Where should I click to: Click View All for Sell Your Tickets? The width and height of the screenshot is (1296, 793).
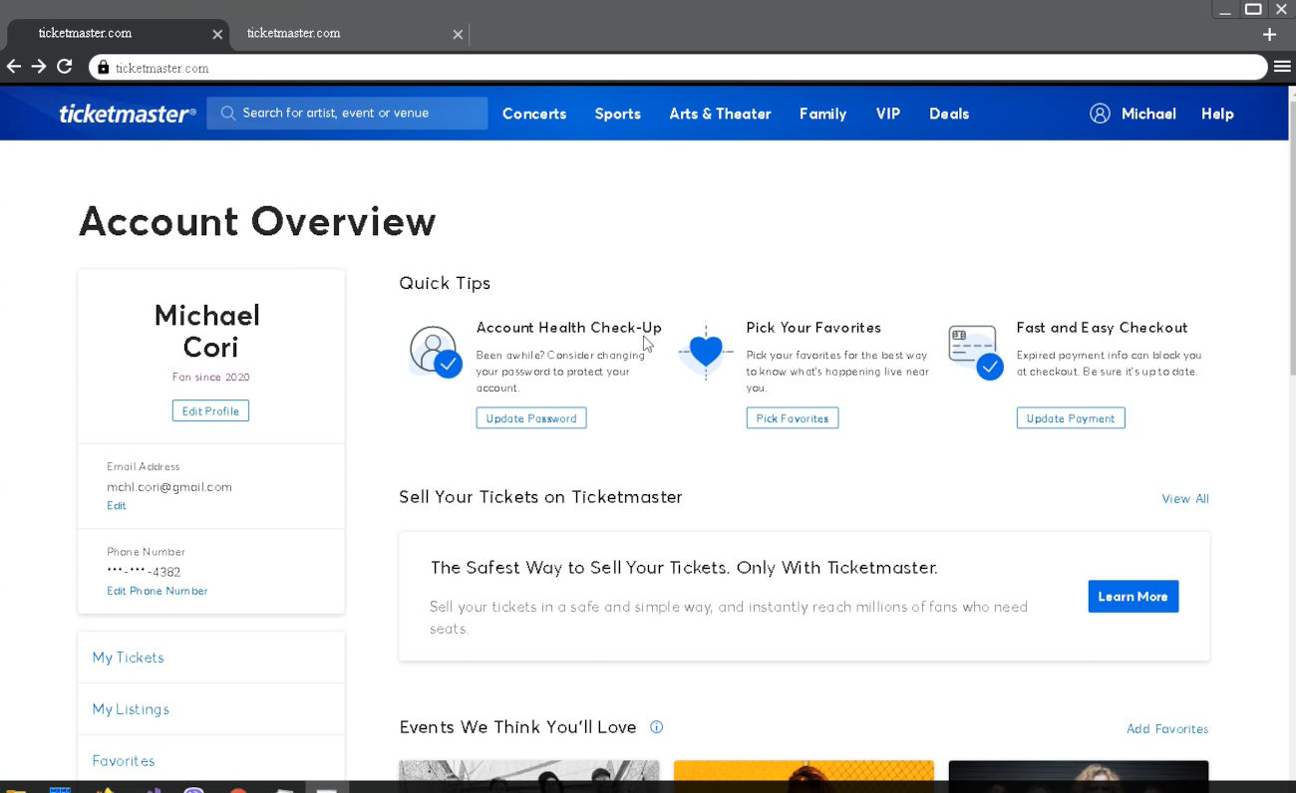(1185, 499)
